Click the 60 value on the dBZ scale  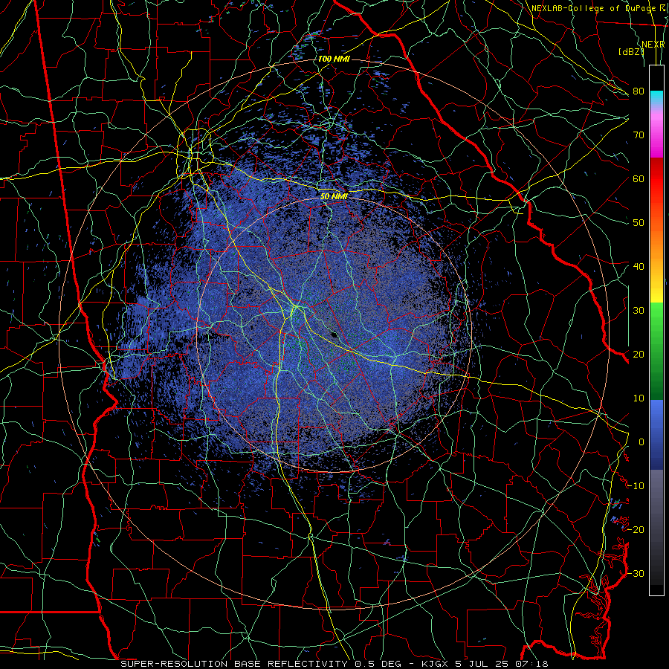click(x=639, y=178)
